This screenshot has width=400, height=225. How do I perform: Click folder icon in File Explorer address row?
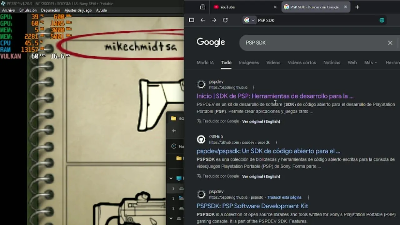point(179,158)
